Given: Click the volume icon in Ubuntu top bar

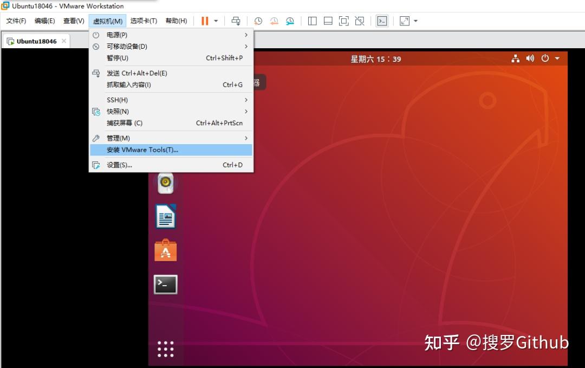Looking at the screenshot, I should coord(530,59).
